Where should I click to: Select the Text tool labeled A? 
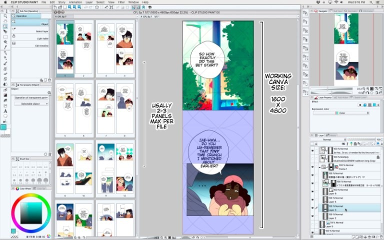pyautogui.click(x=5, y=111)
